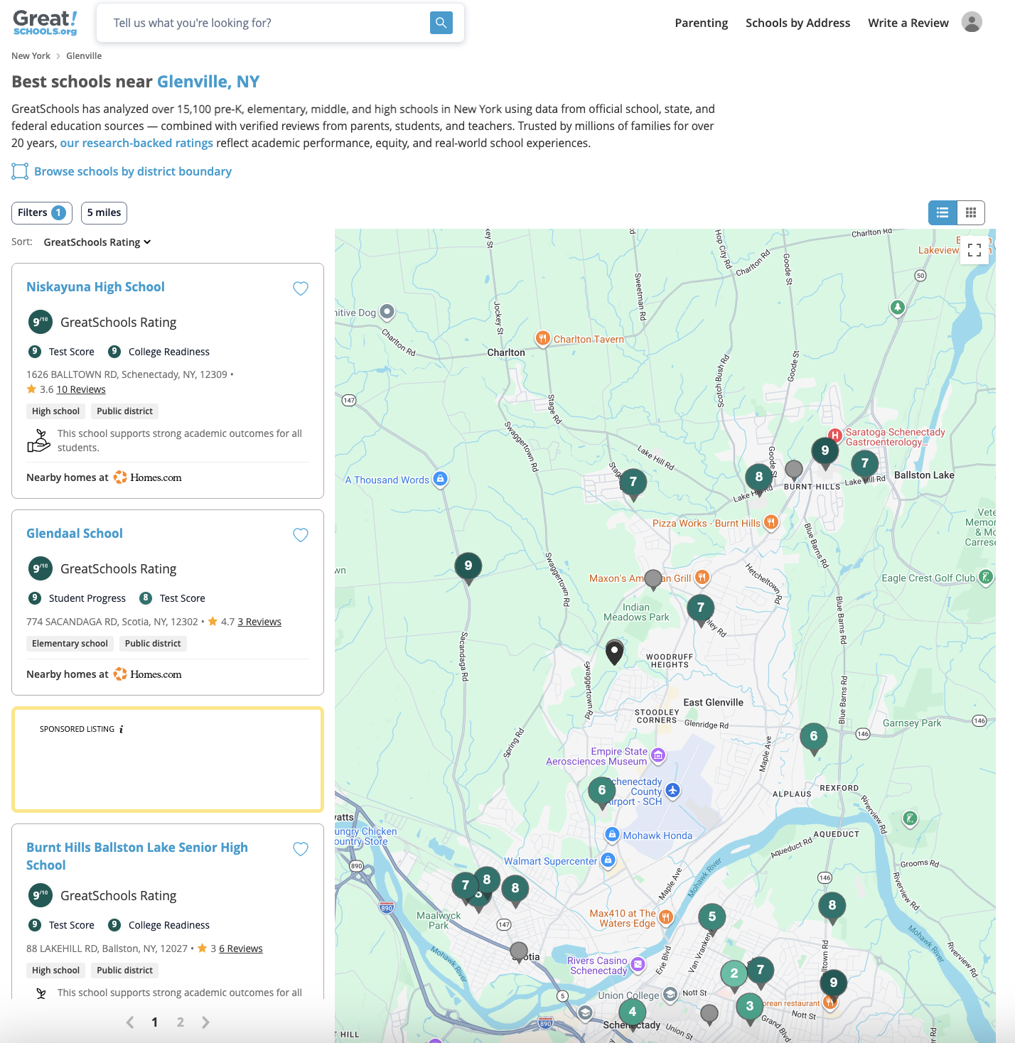Viewport: 1015px width, 1043px height.
Task: Click Pizza Works Burnt Hills restaurant icon
Action: pos(770,523)
